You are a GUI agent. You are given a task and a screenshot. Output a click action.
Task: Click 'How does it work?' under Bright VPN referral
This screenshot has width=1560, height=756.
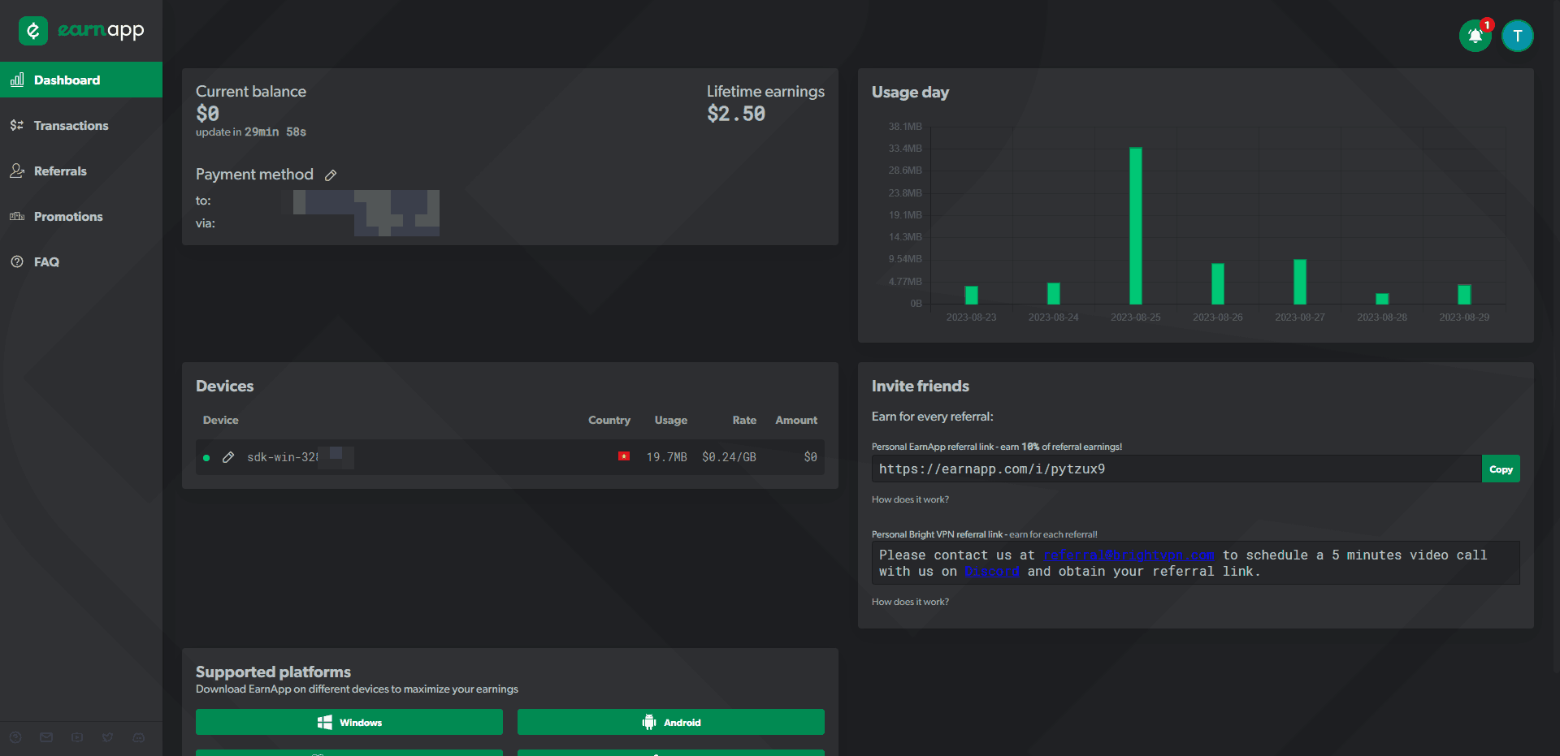tap(910, 602)
